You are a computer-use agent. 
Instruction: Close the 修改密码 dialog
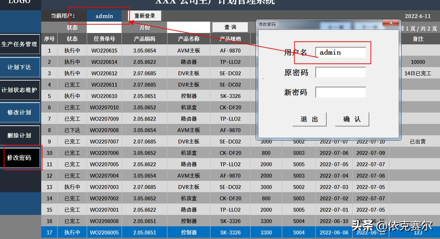coord(390,23)
